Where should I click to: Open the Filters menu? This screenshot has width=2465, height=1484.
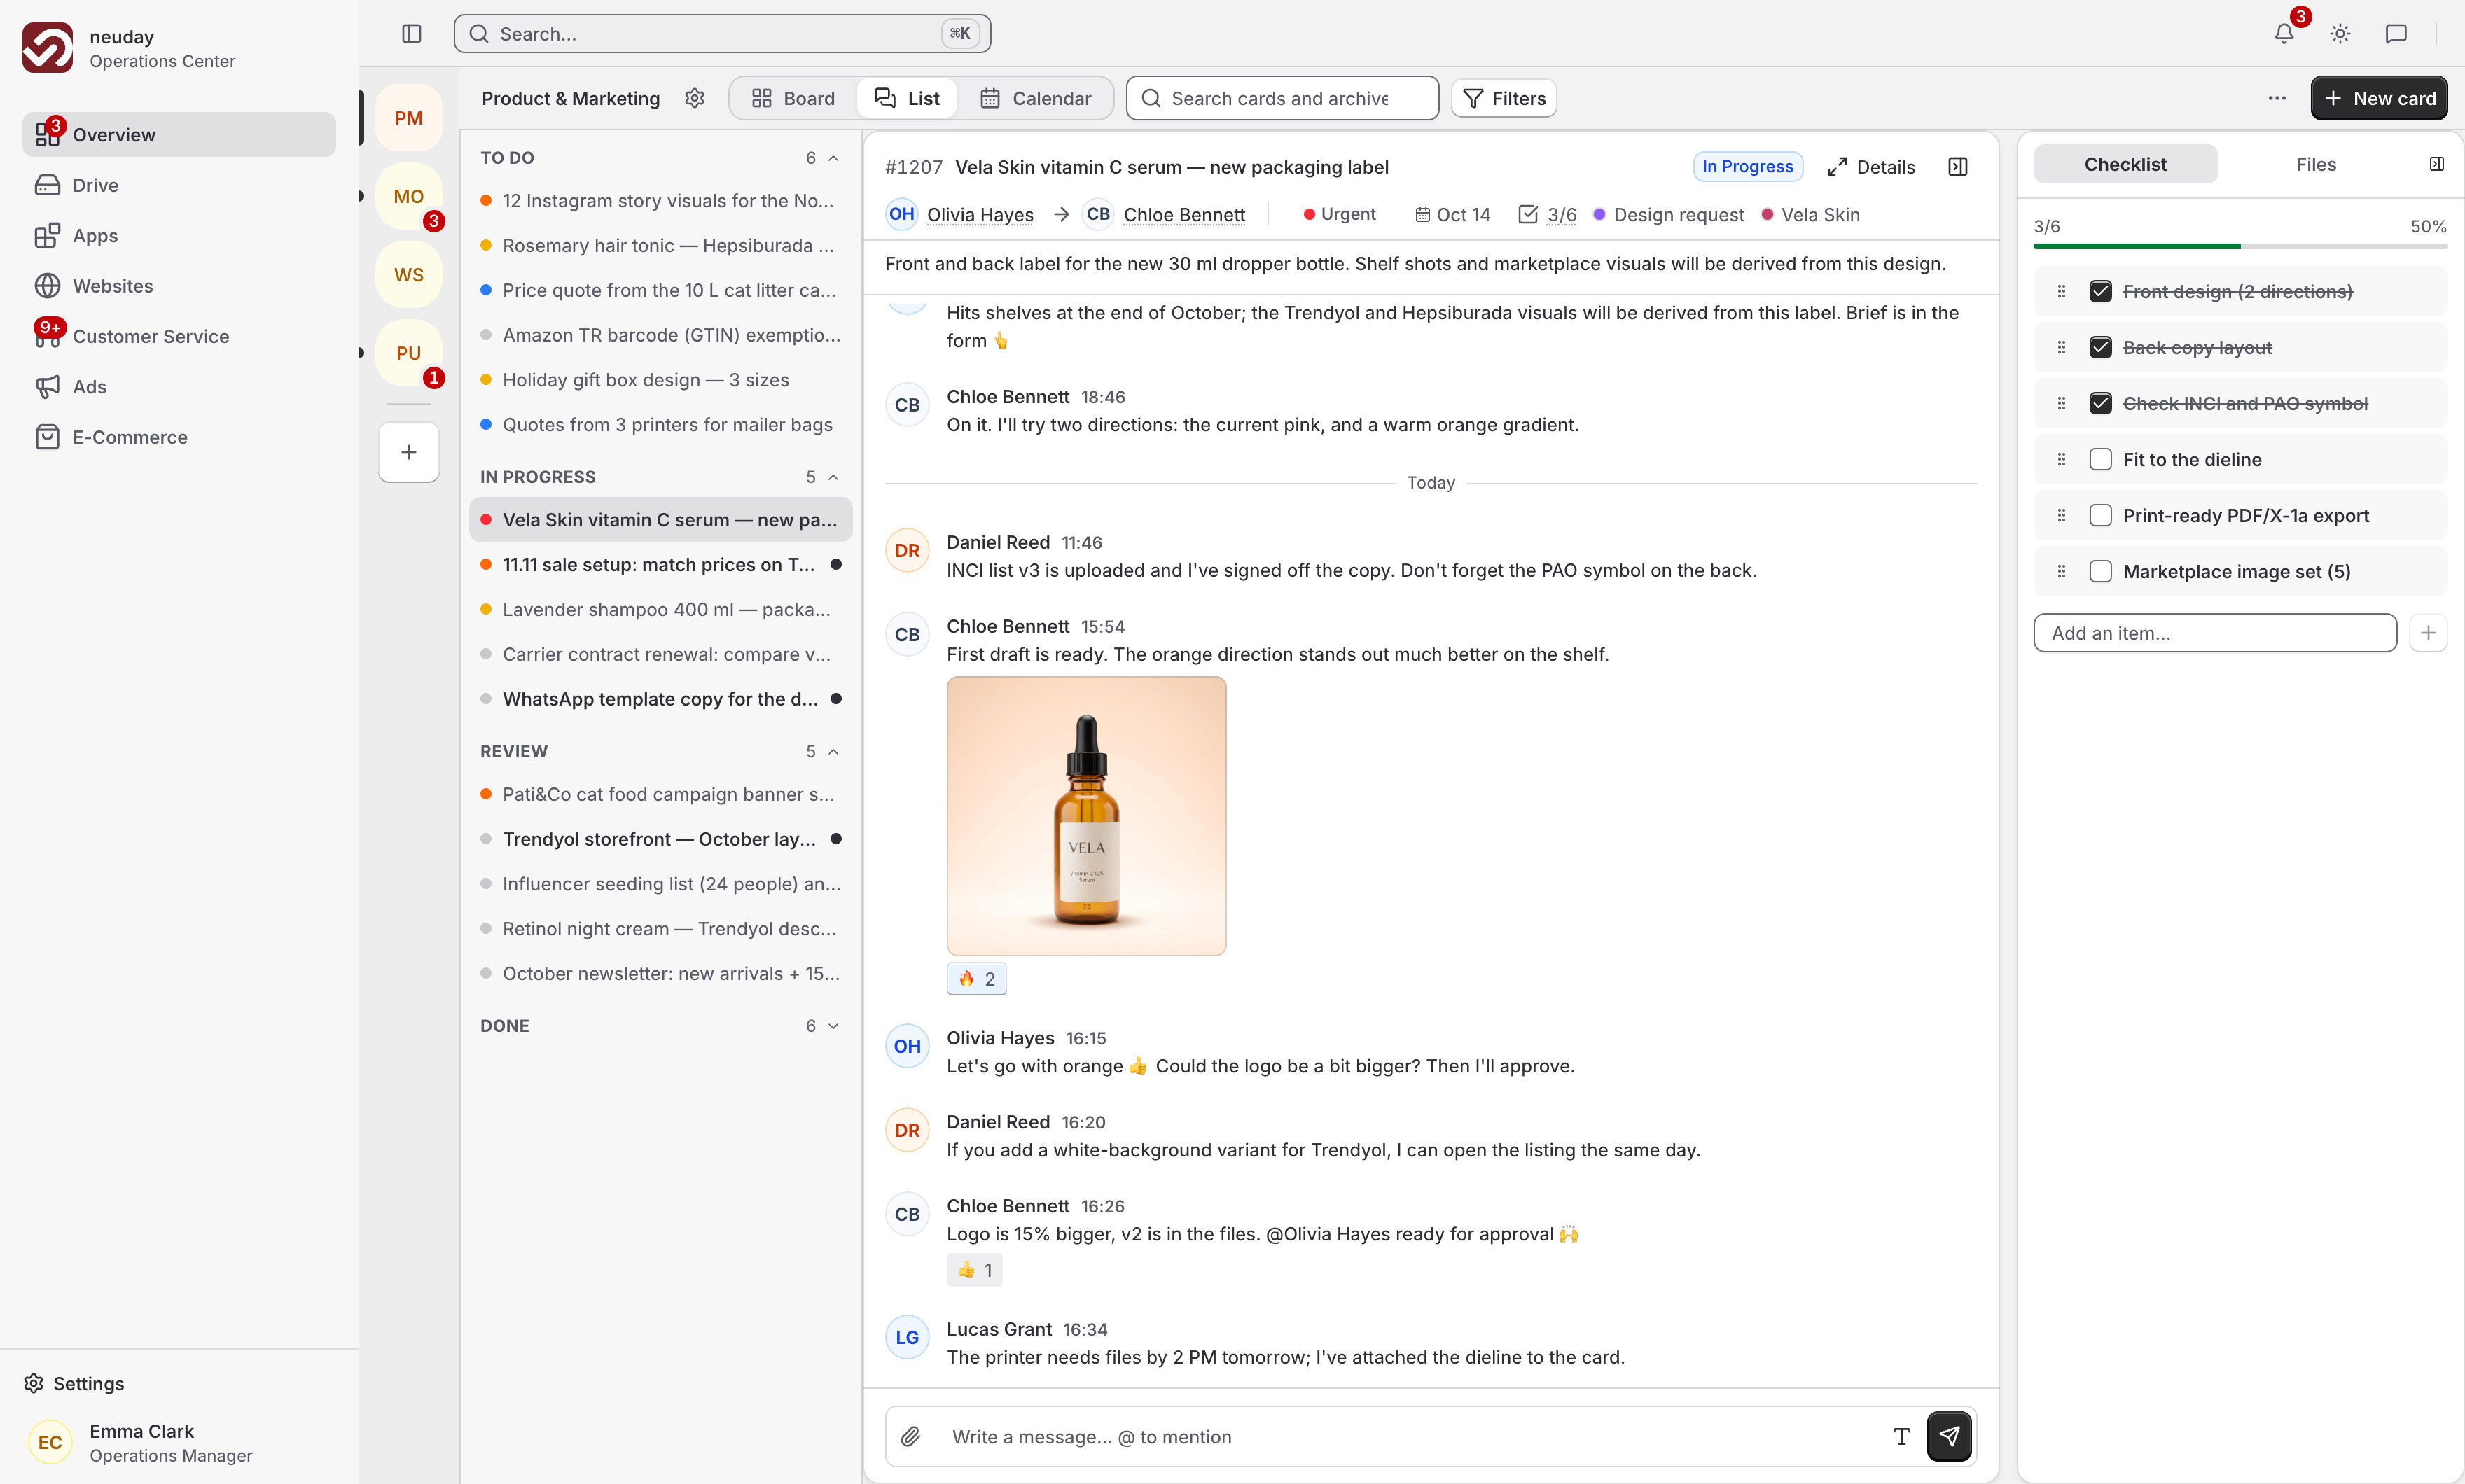[x=1504, y=98]
